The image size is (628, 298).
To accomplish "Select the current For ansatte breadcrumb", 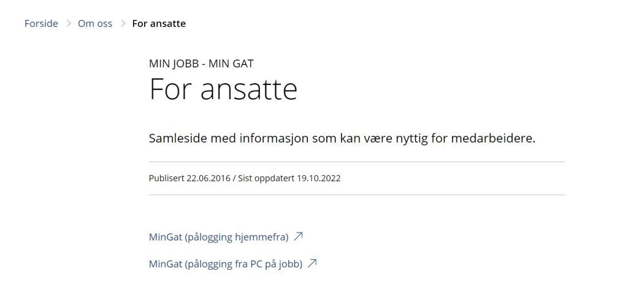I will coord(159,24).
